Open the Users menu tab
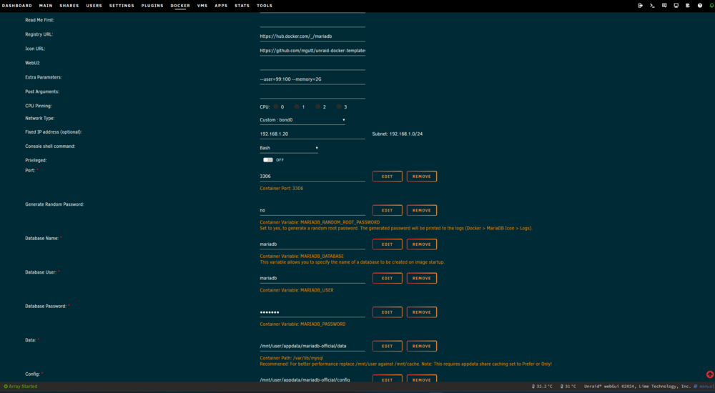 tap(94, 6)
